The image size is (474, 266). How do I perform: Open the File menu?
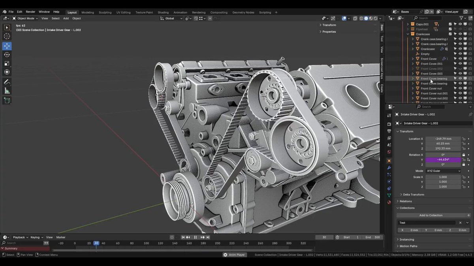pyautogui.click(x=11, y=12)
